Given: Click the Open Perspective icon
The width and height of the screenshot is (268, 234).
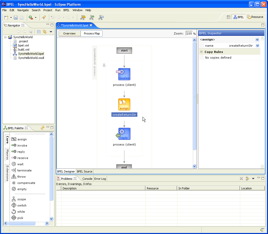Looking at the screenshot, I should [229, 17].
